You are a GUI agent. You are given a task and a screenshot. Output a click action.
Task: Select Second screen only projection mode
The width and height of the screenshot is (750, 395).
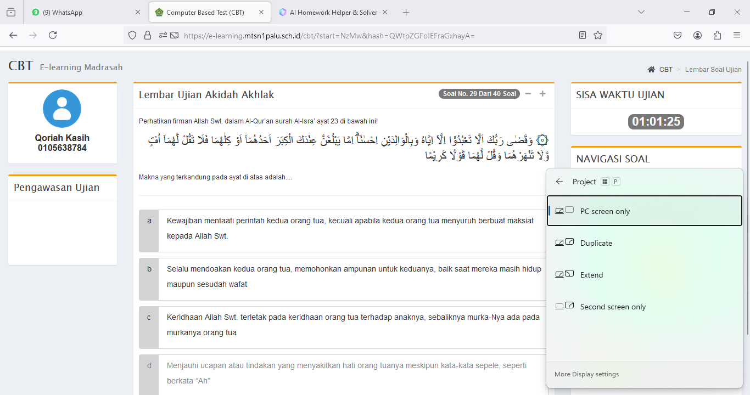pos(645,307)
